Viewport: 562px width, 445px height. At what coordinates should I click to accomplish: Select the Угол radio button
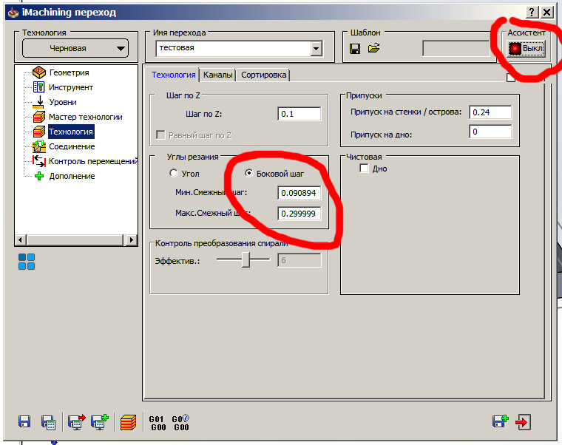[x=174, y=174]
